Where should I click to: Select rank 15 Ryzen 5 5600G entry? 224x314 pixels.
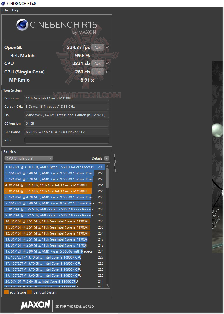(x=54, y=251)
